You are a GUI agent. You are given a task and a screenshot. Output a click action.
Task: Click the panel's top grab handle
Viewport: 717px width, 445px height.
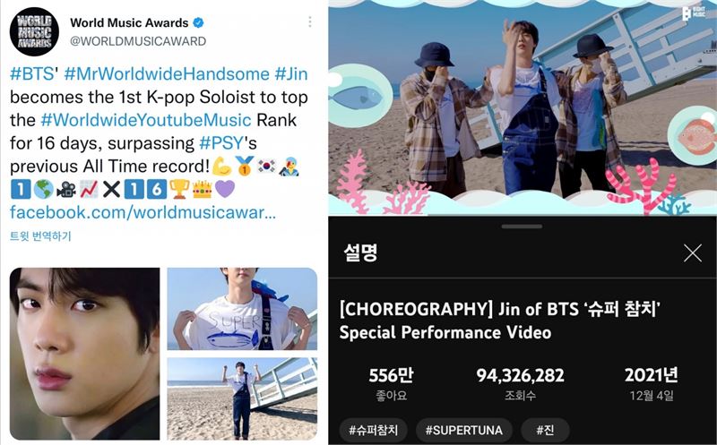522,227
